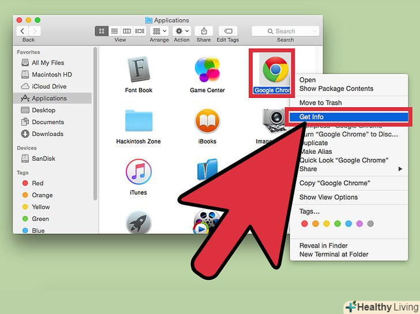Apply blue tag color in context menu
Screen dimensions: 420x314
pos(348,224)
